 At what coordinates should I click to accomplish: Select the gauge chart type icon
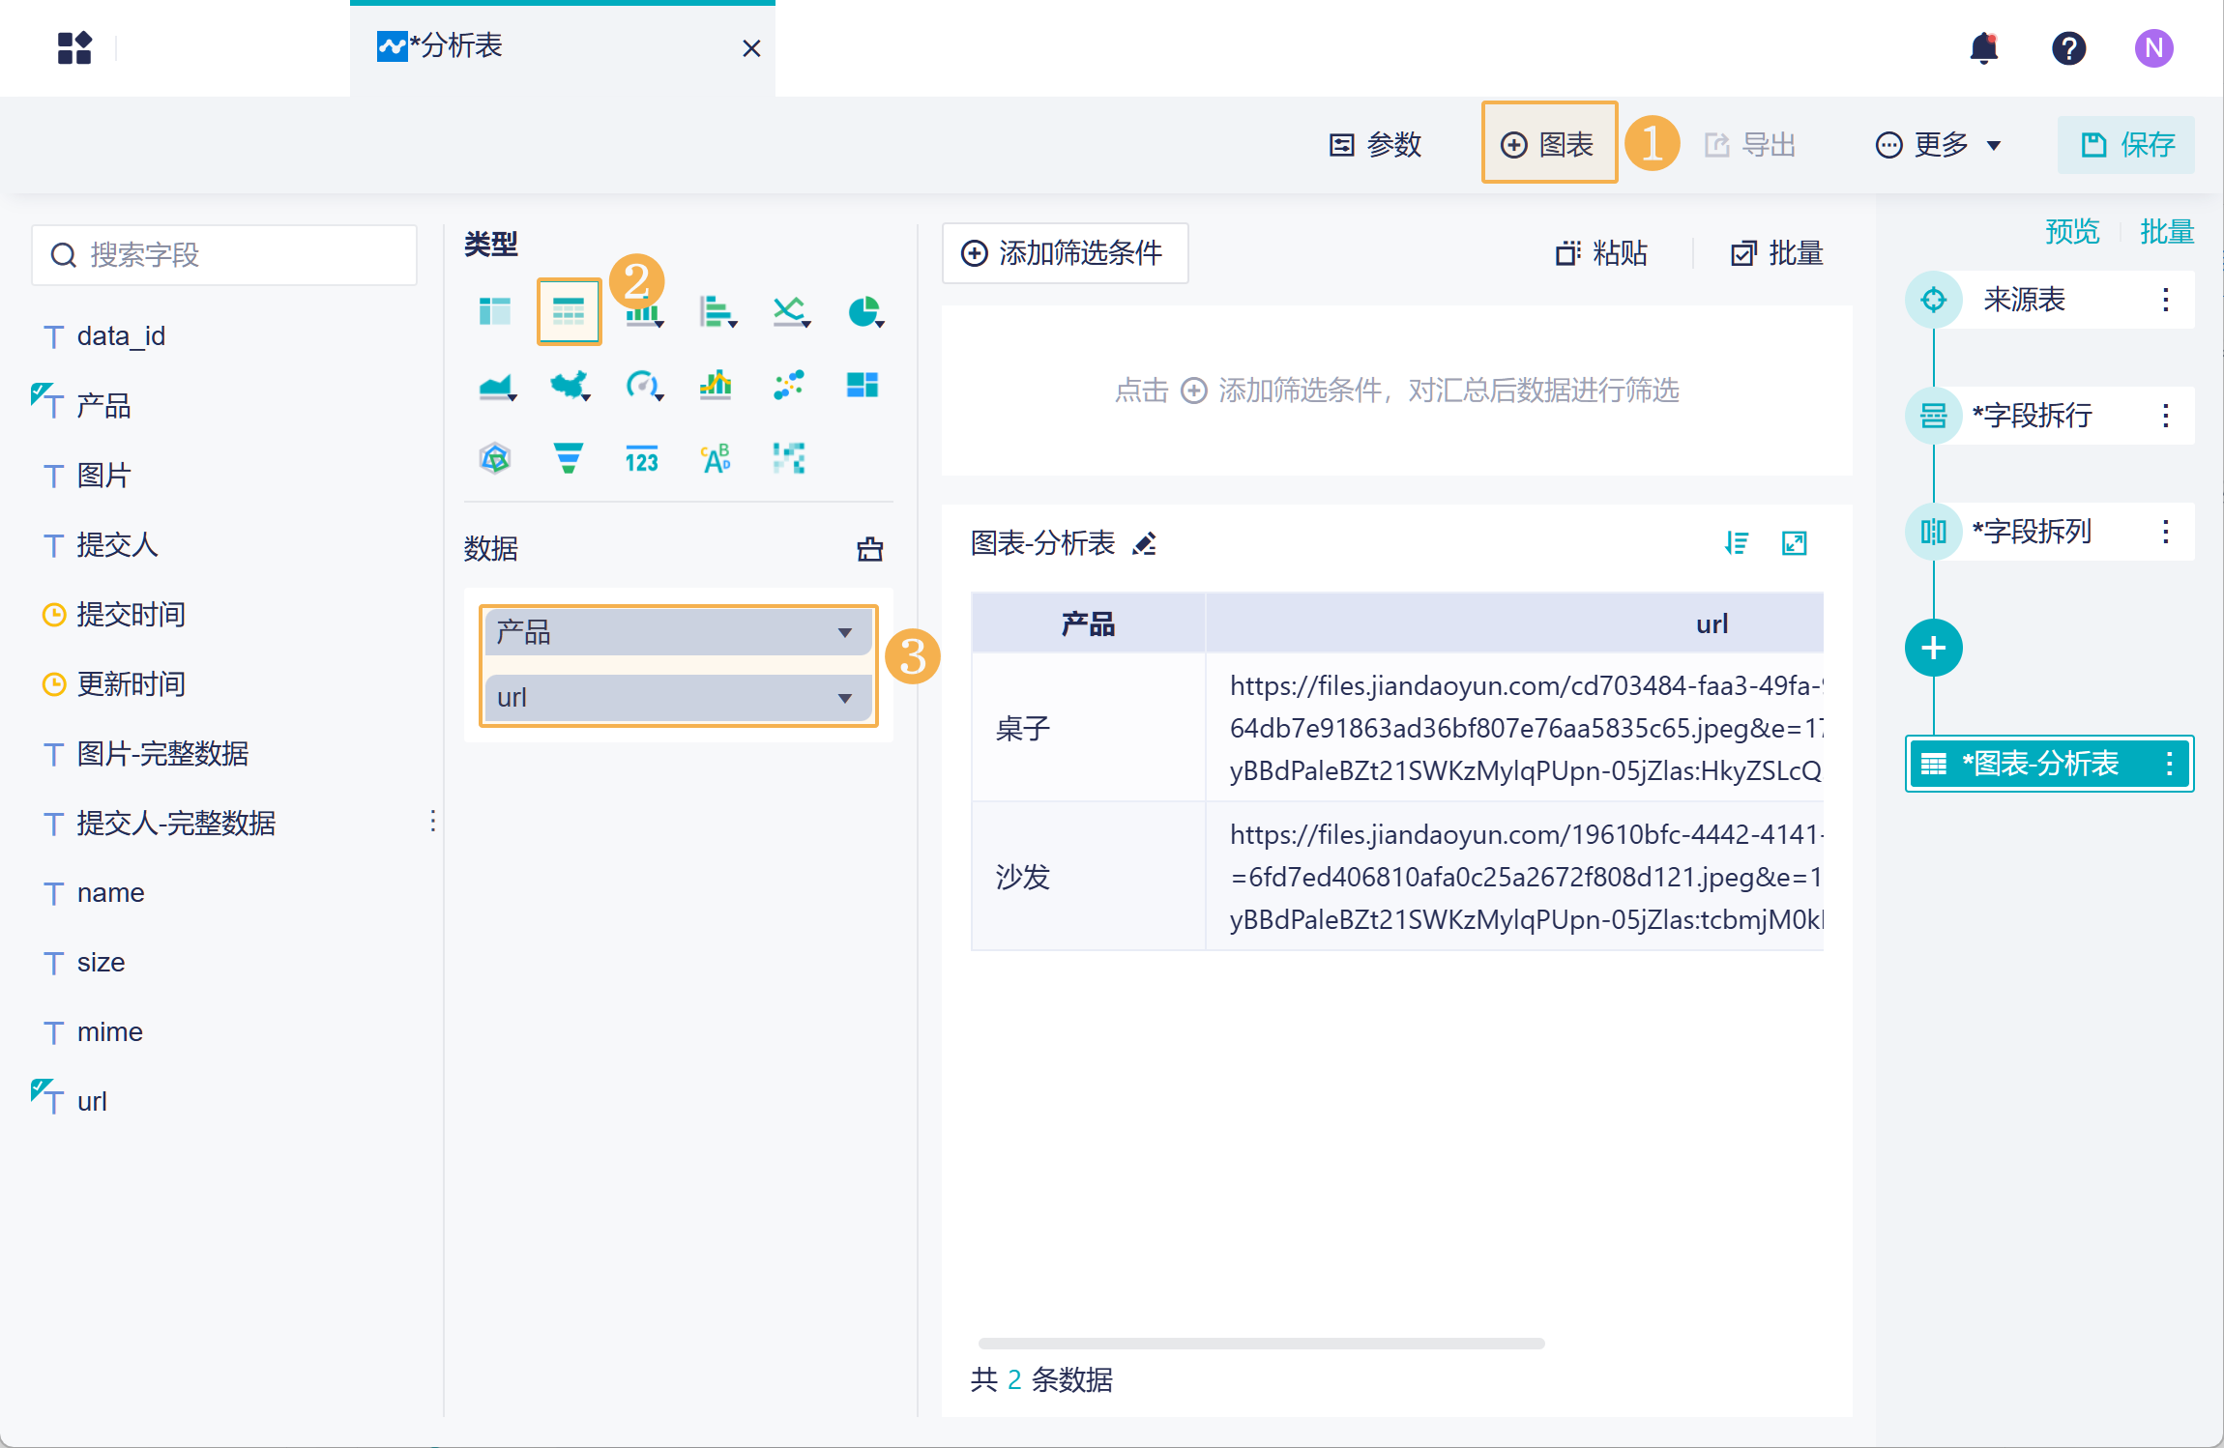(642, 385)
